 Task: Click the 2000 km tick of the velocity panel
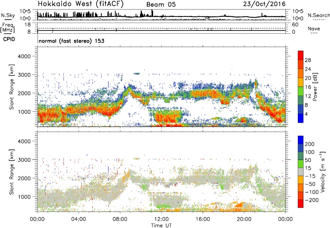[24, 178]
